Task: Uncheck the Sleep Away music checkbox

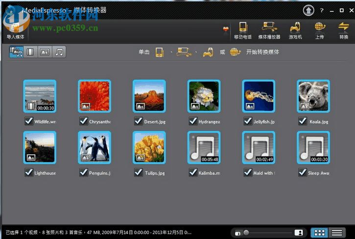Action: (303, 173)
